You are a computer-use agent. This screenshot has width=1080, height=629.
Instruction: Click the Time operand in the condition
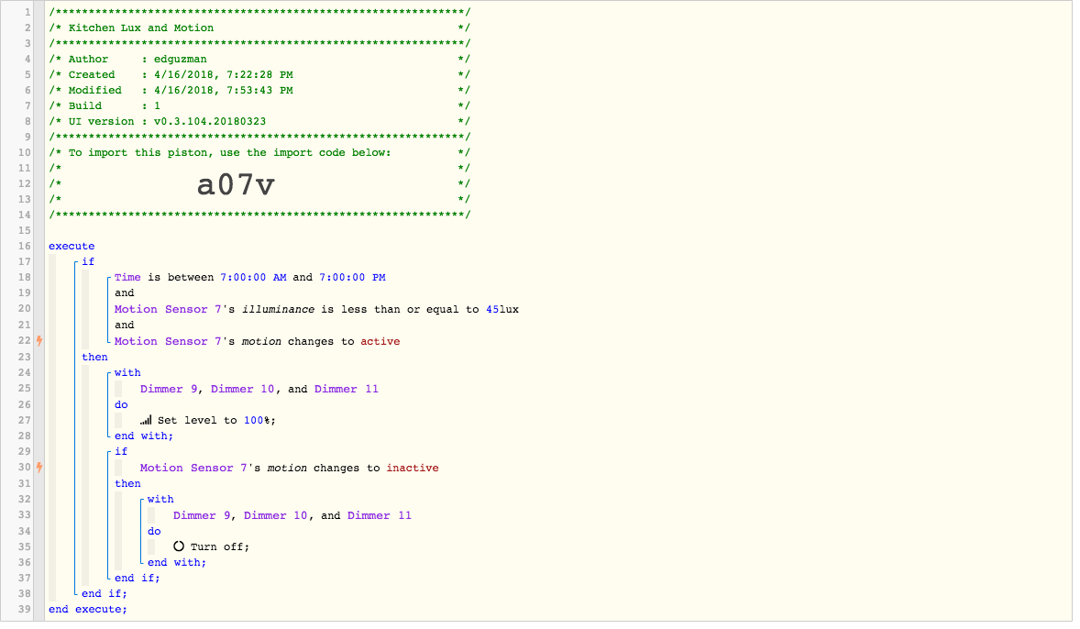point(127,277)
